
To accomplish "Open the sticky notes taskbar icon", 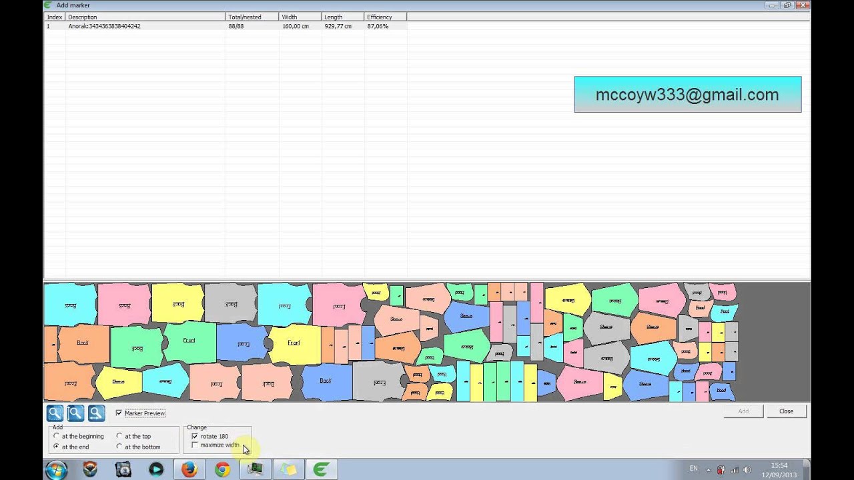I will [288, 469].
